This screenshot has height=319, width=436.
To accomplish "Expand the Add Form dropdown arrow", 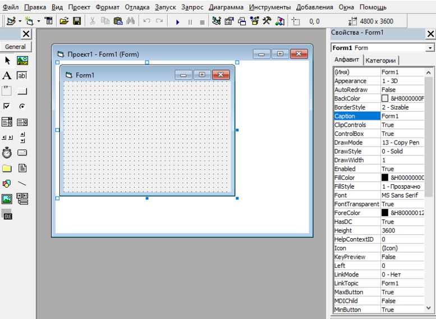I will point(39,21).
